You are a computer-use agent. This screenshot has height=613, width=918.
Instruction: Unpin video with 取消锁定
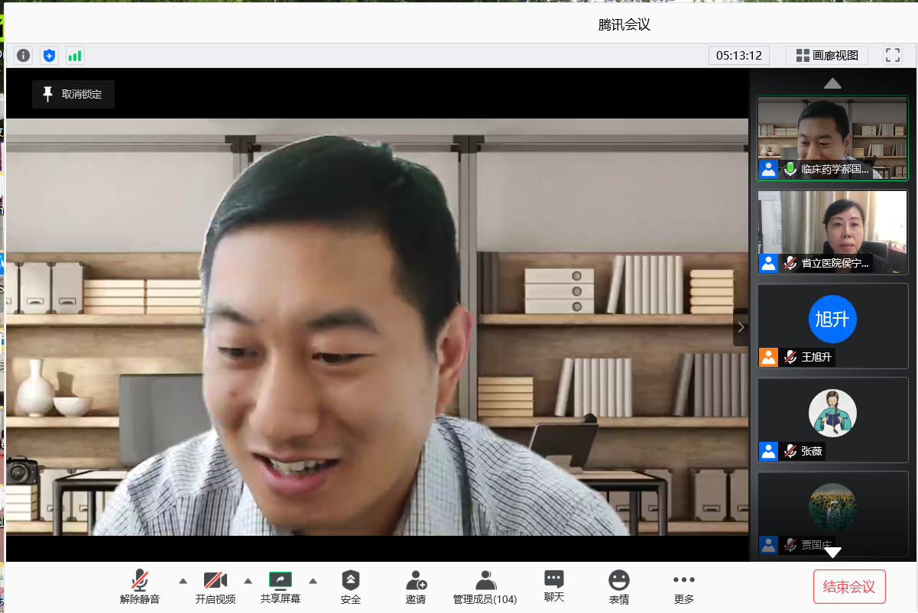pyautogui.click(x=73, y=94)
